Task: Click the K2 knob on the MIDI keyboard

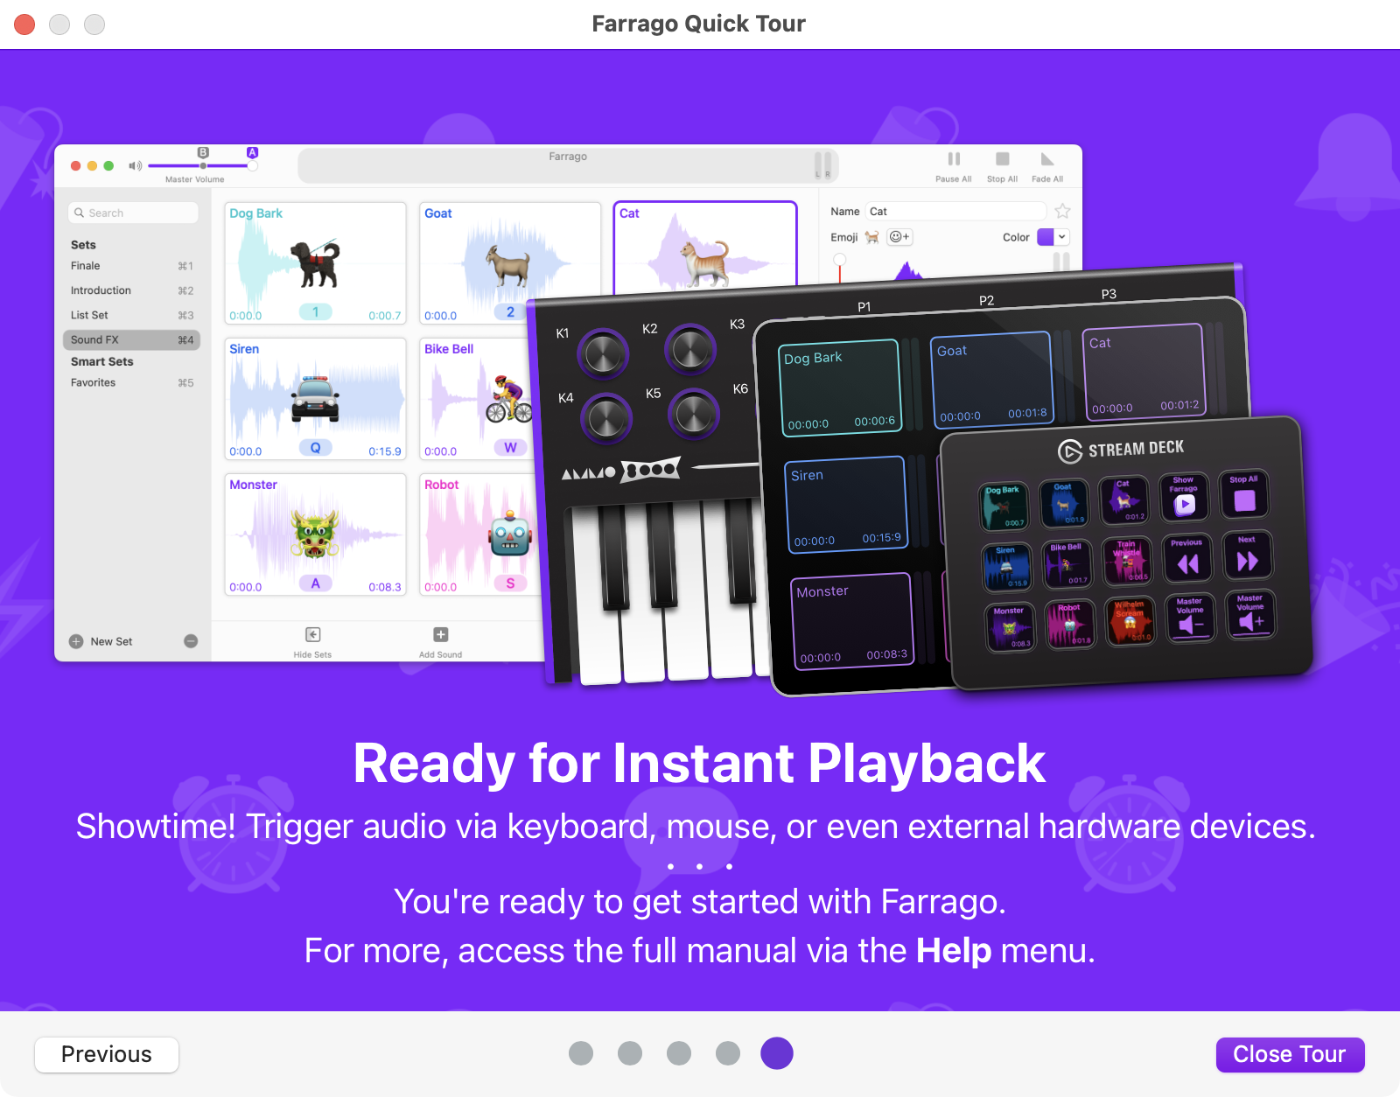Action: [x=690, y=349]
